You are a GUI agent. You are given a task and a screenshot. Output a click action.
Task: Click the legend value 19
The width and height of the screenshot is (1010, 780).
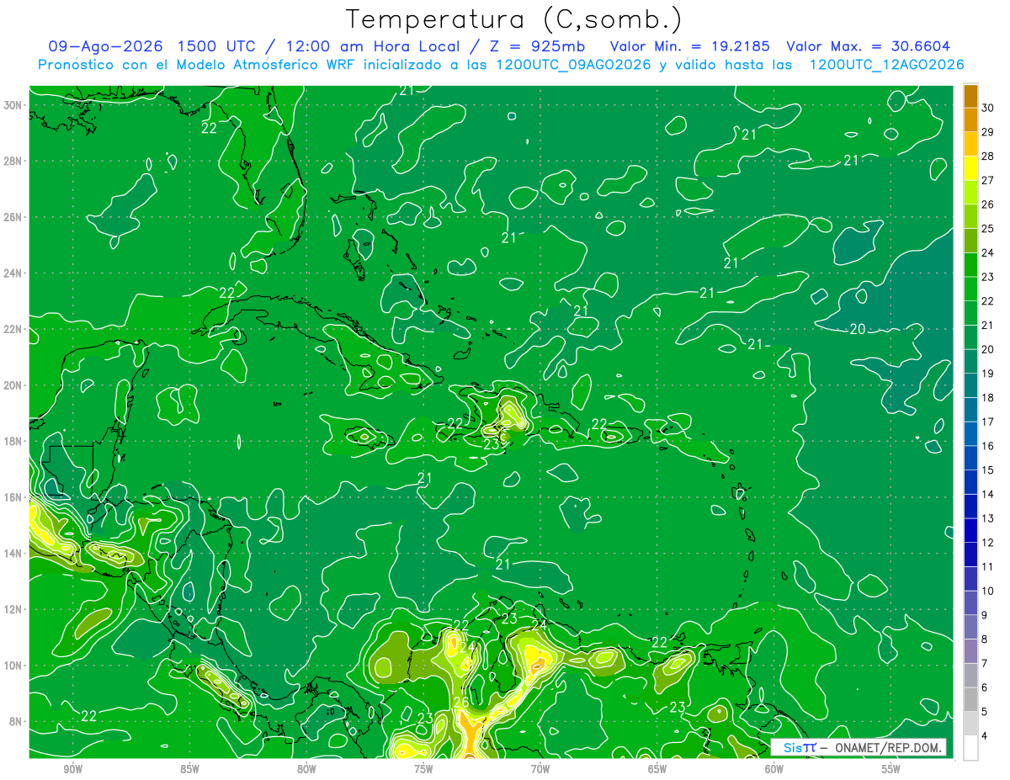tap(988, 374)
